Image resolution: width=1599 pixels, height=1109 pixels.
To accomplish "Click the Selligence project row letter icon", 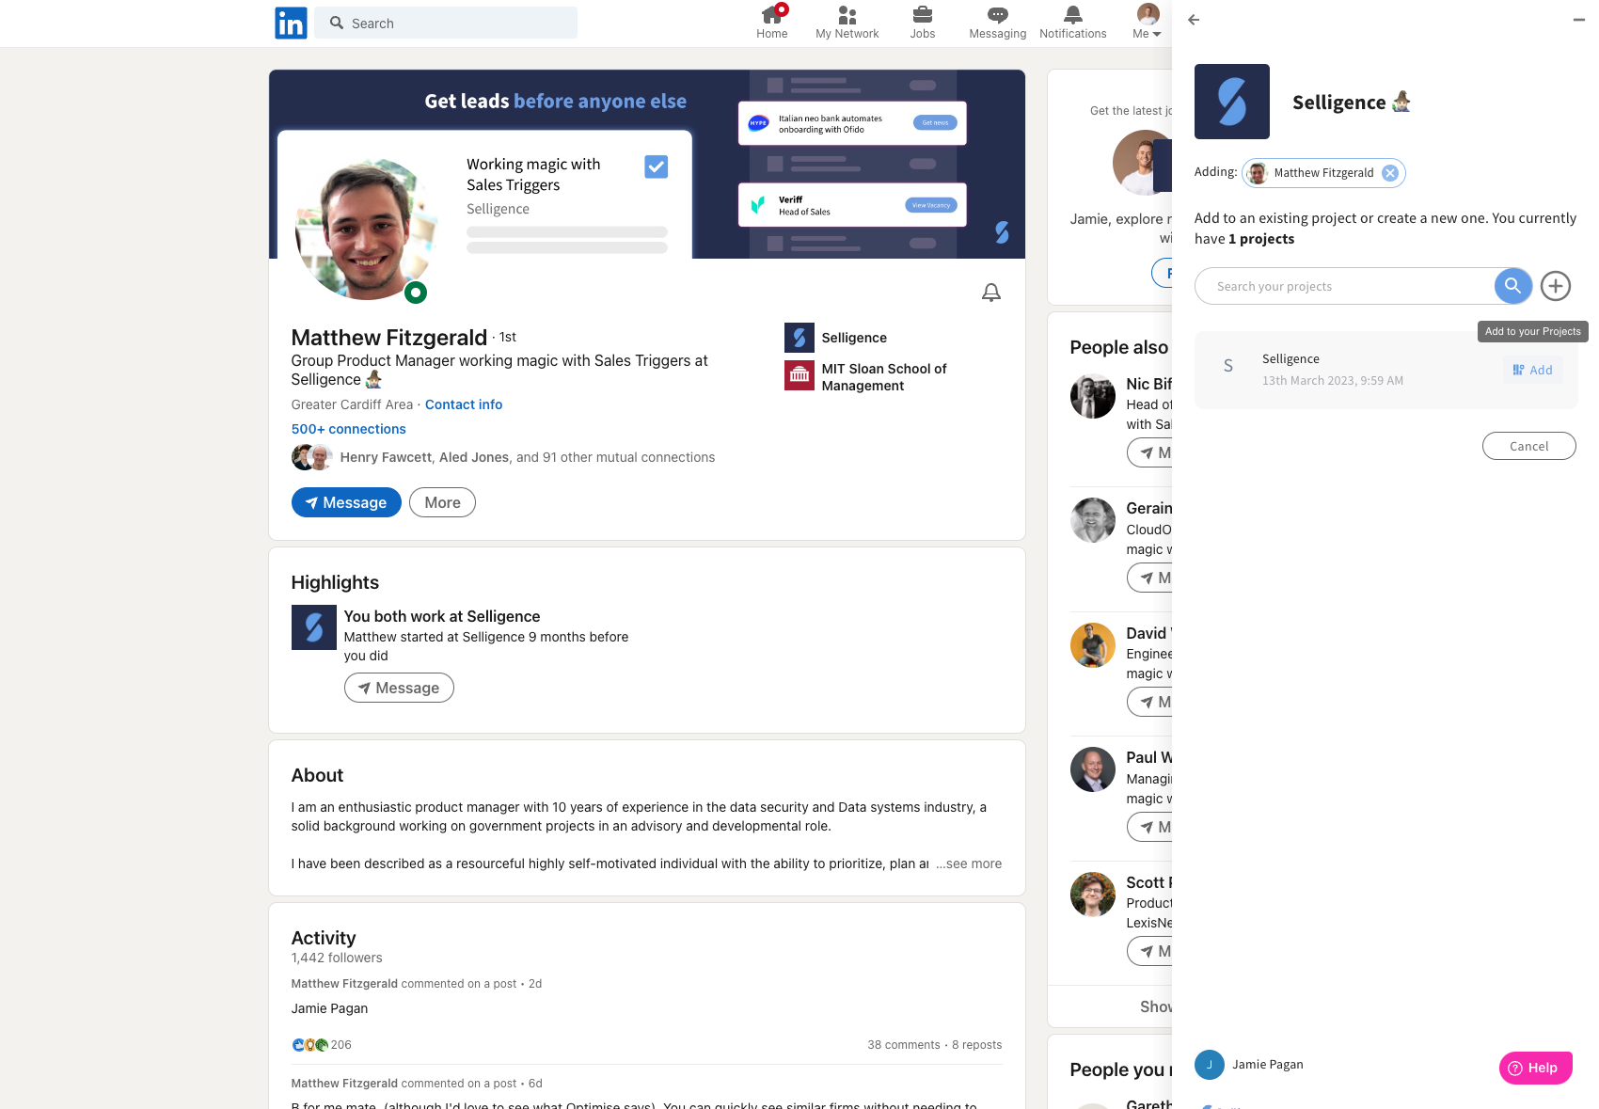I will coord(1228,366).
